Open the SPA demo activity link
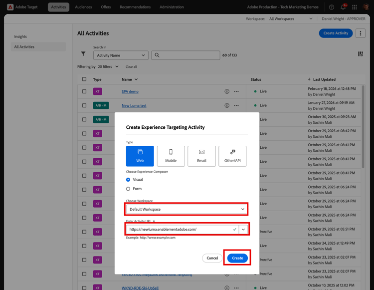Viewport: 374px width, 290px height. click(x=130, y=91)
